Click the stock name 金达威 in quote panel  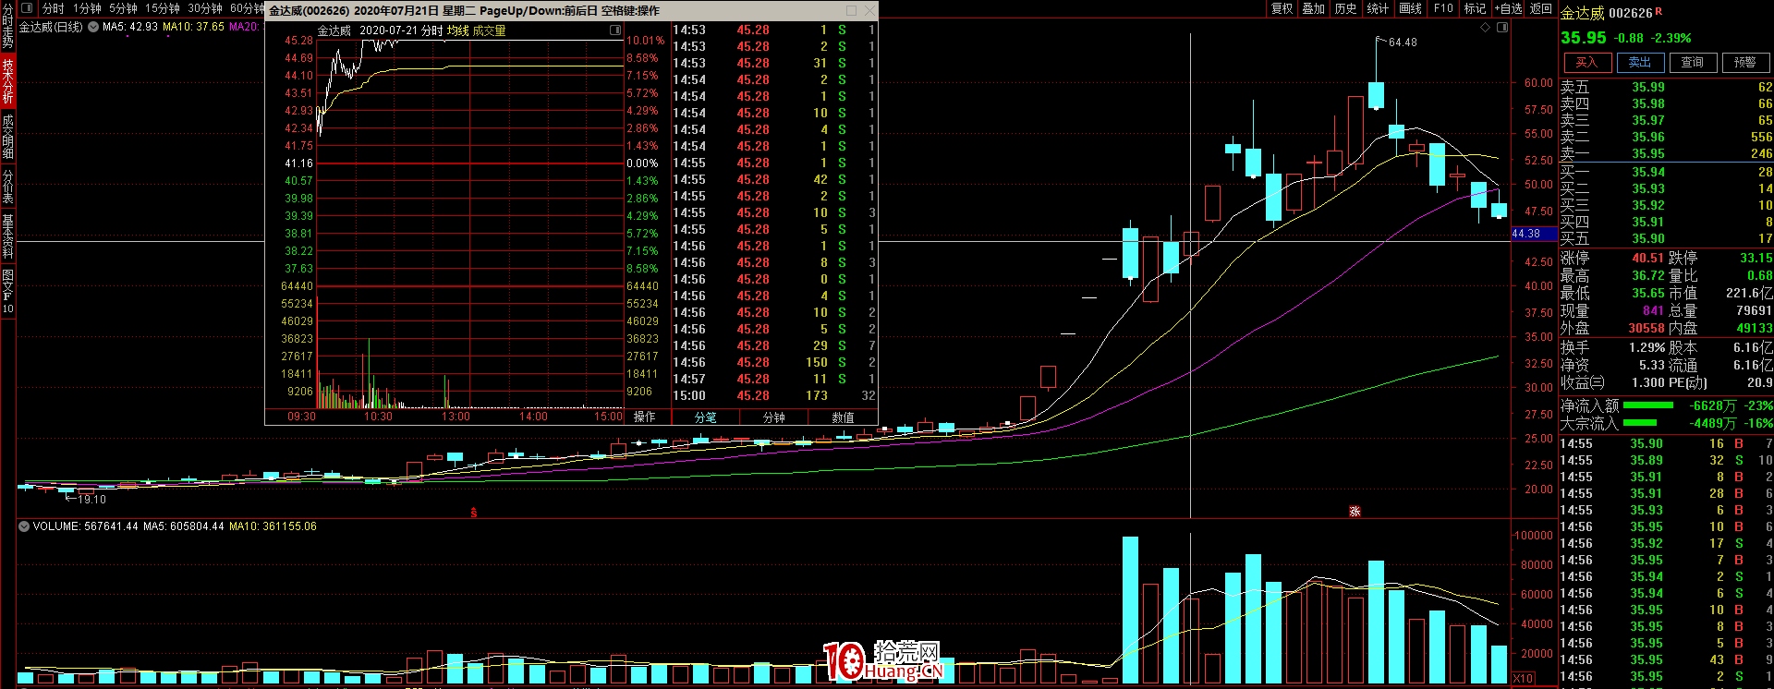(x=1583, y=13)
